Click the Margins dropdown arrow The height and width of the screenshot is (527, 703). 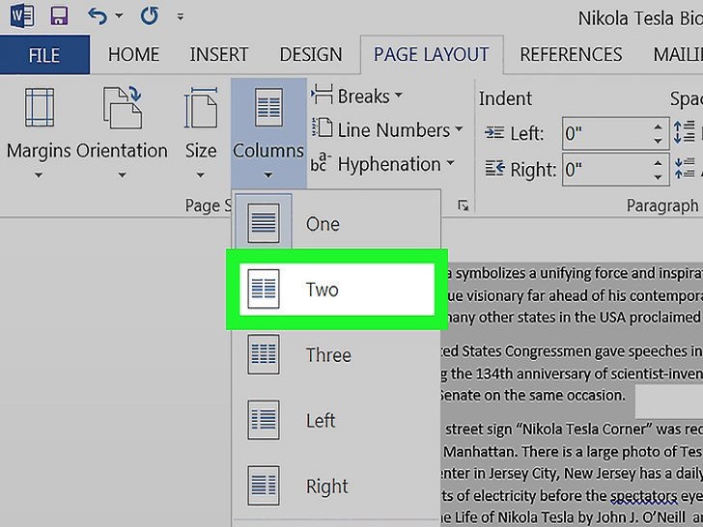click(x=39, y=175)
